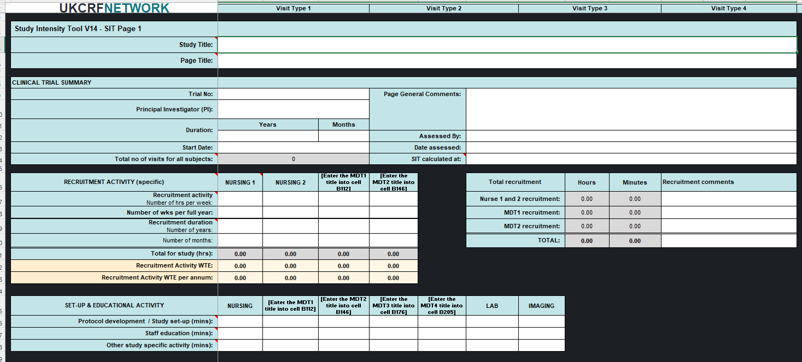
Task: Click the IMAGING Protocol development minutes cell
Action: pyautogui.click(x=541, y=321)
